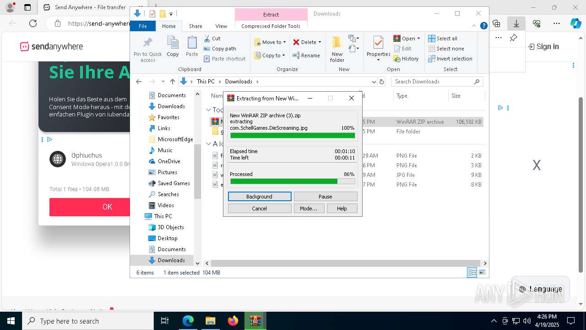Image resolution: width=586 pixels, height=330 pixels.
Task: Click Sign in on Send Anywhere
Action: click(543, 46)
